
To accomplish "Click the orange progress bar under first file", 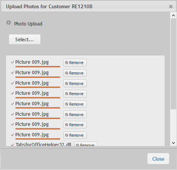I will (x=38, y=67).
